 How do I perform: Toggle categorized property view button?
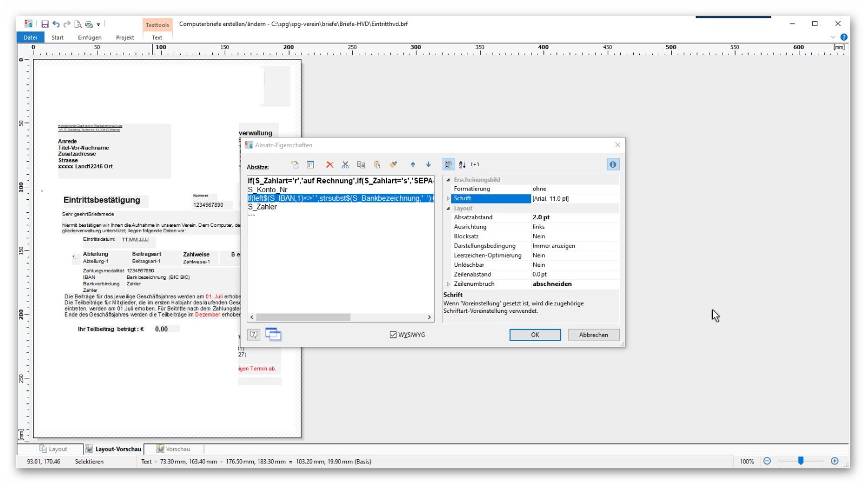point(448,165)
